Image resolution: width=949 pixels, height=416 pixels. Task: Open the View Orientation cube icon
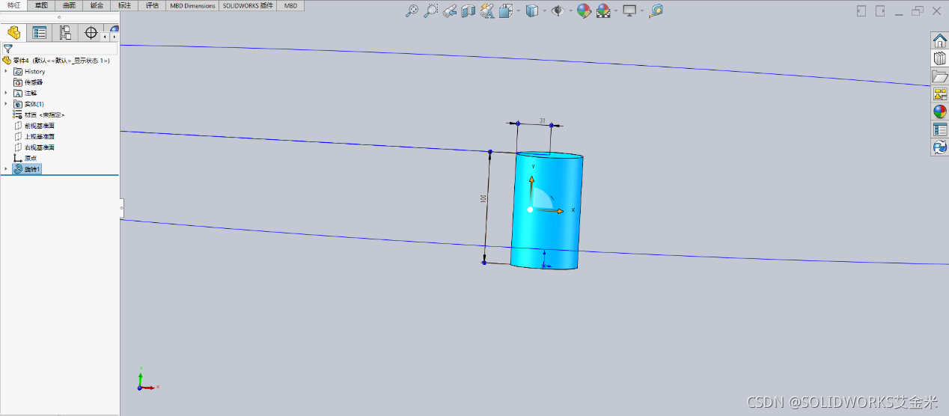(x=505, y=11)
